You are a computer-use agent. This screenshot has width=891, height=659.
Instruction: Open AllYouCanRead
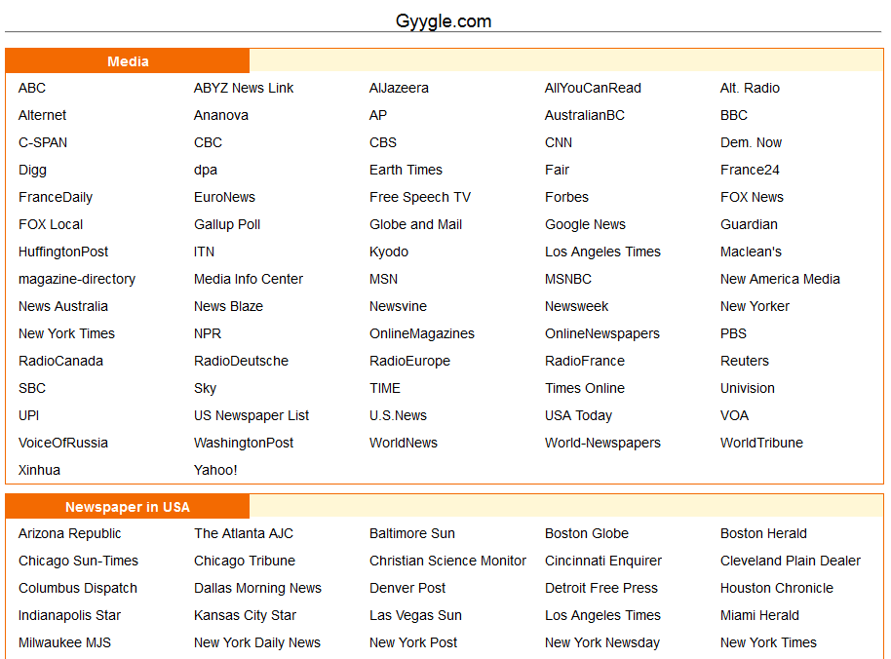[593, 88]
